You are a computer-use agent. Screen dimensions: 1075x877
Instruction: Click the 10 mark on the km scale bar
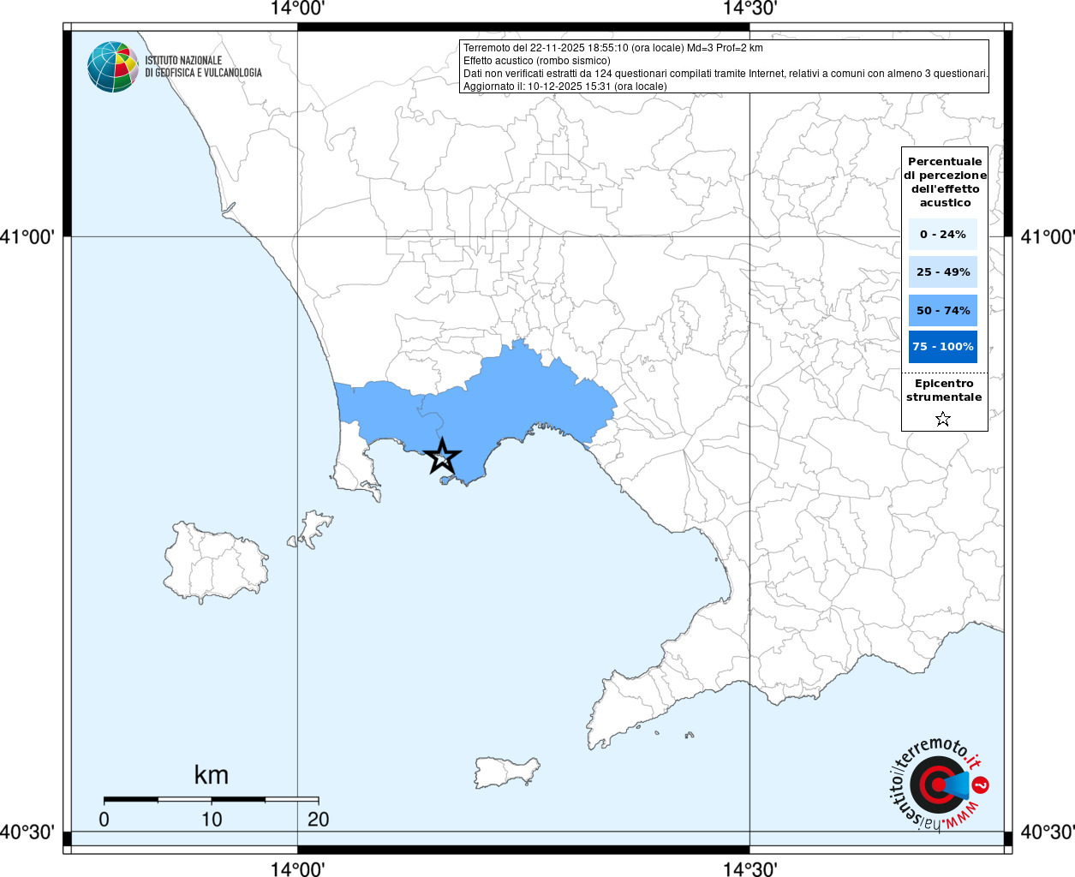(x=212, y=819)
